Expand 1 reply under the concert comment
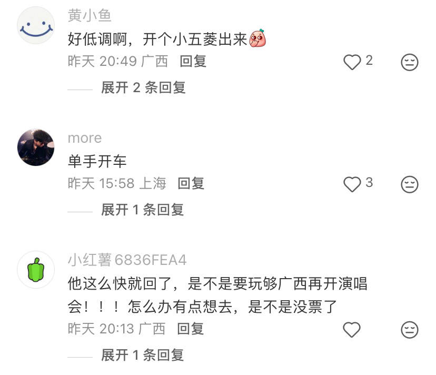436x375 pixels. 142,355
